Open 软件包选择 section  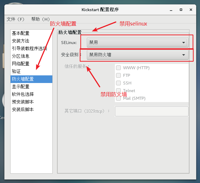31,94
